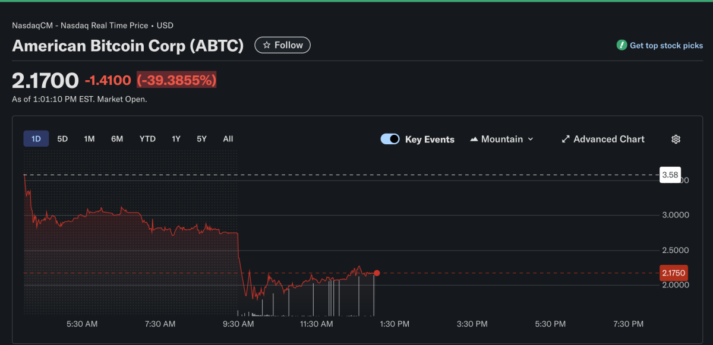Image resolution: width=713 pixels, height=345 pixels.
Task: Switch to the 1Y time range
Action: tap(176, 138)
